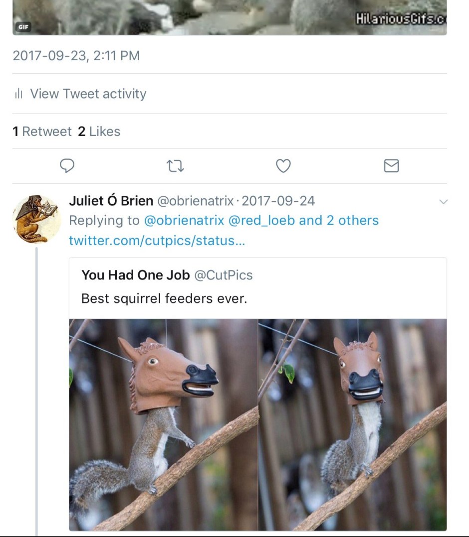Tap the GIF badge on media
Image resolution: width=469 pixels, height=537 pixels.
pyautogui.click(x=22, y=27)
